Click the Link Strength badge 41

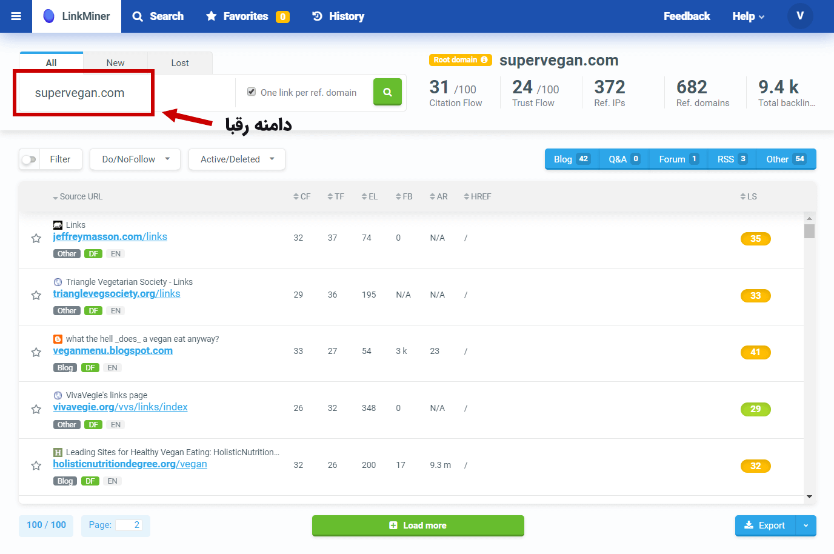pyautogui.click(x=755, y=352)
